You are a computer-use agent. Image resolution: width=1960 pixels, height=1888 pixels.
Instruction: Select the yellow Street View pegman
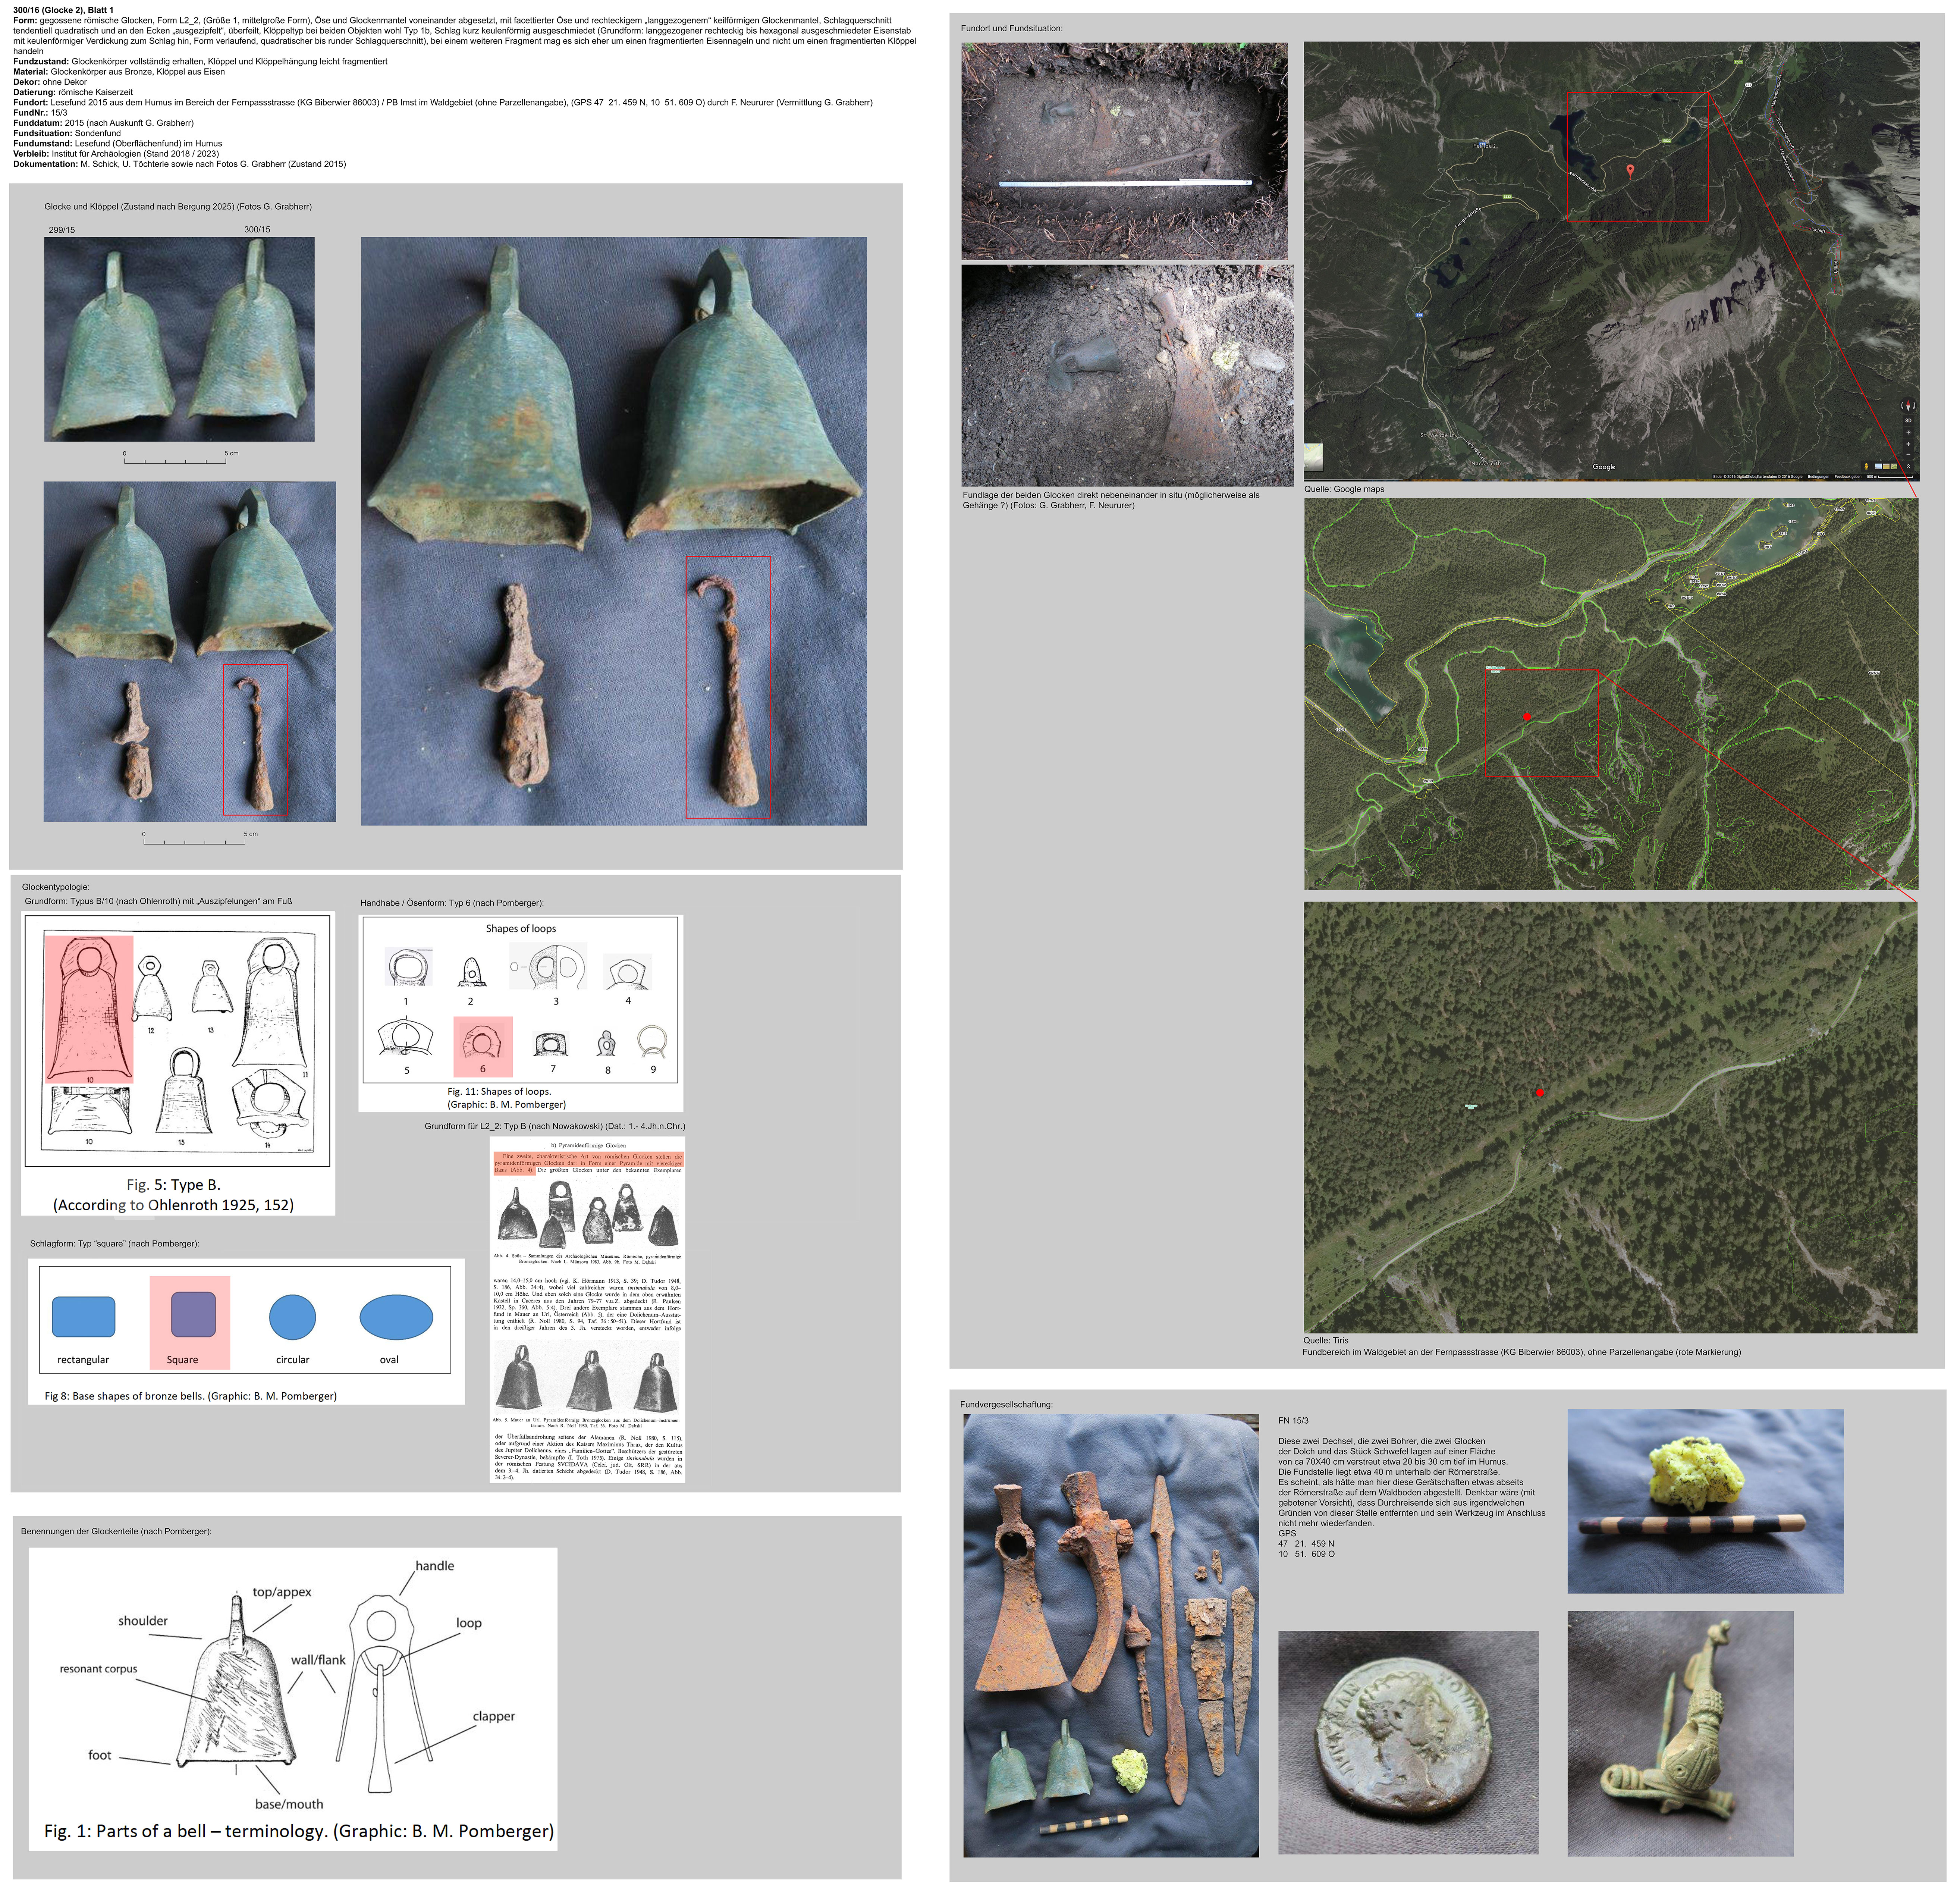(x=1867, y=467)
